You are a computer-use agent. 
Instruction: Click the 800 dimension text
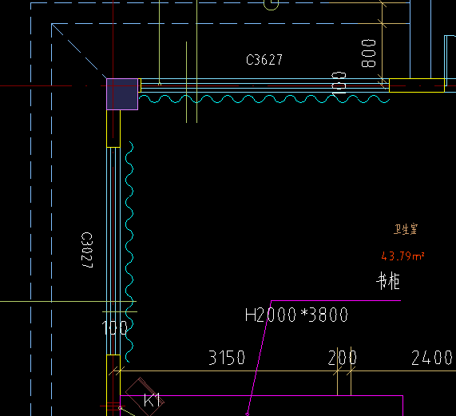coord(368,53)
